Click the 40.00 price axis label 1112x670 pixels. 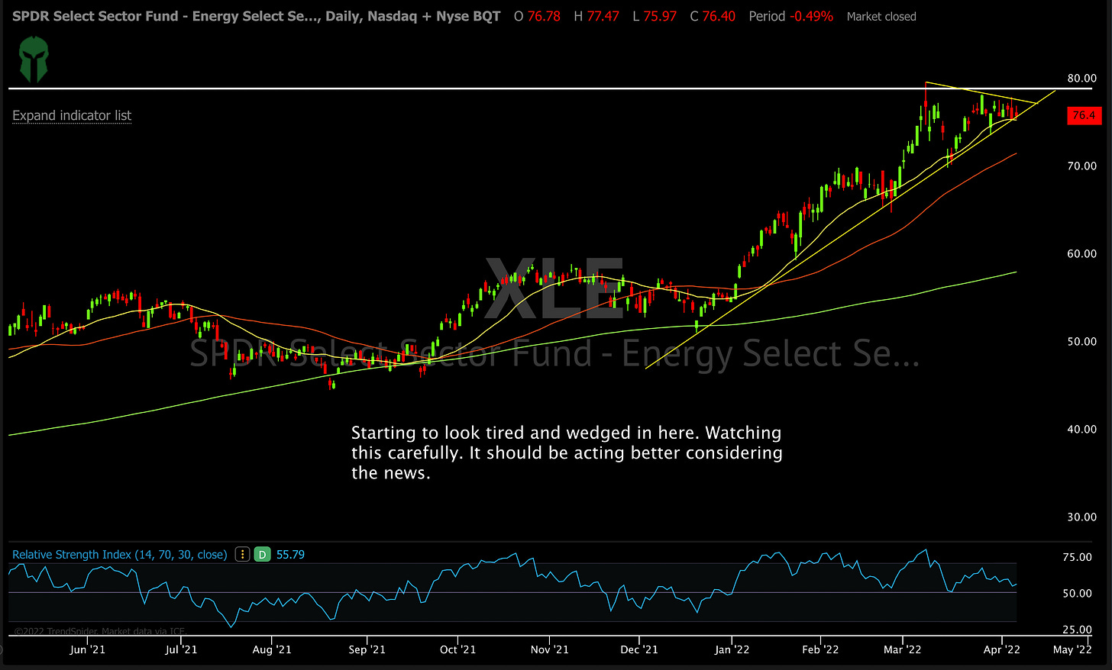click(x=1081, y=430)
